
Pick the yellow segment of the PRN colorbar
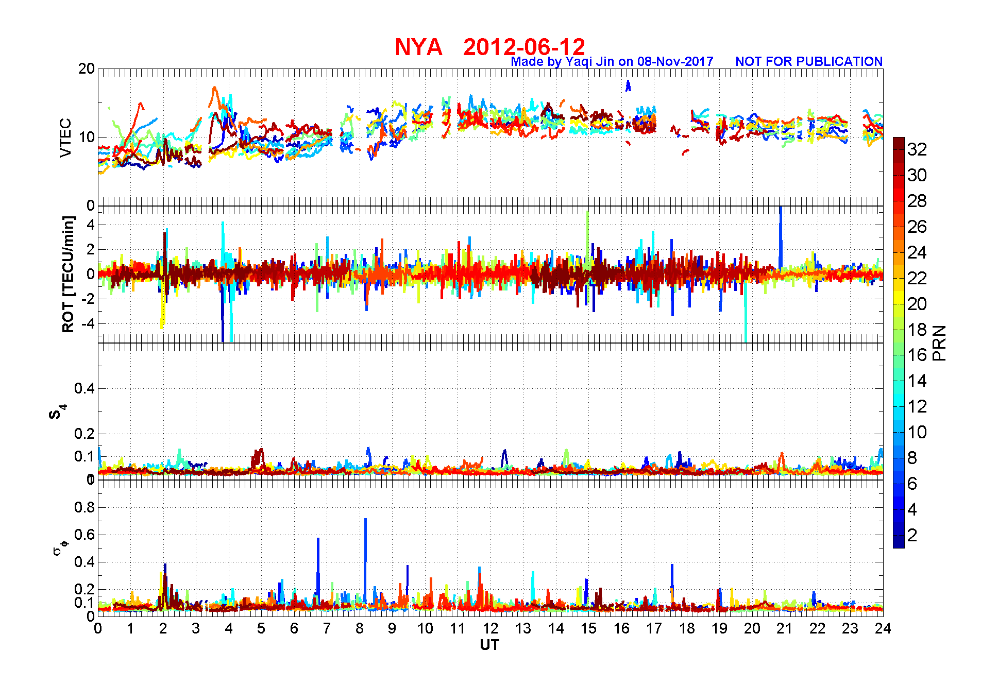point(899,297)
